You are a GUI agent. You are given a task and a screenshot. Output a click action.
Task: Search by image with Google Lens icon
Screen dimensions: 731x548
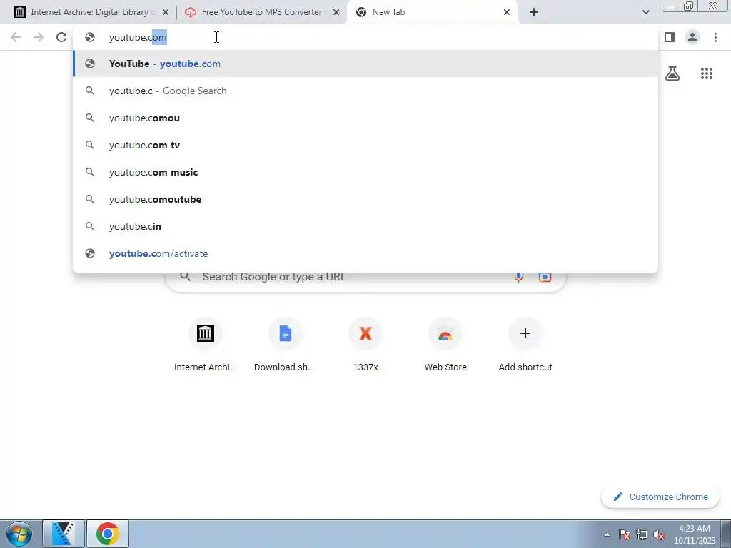545,277
